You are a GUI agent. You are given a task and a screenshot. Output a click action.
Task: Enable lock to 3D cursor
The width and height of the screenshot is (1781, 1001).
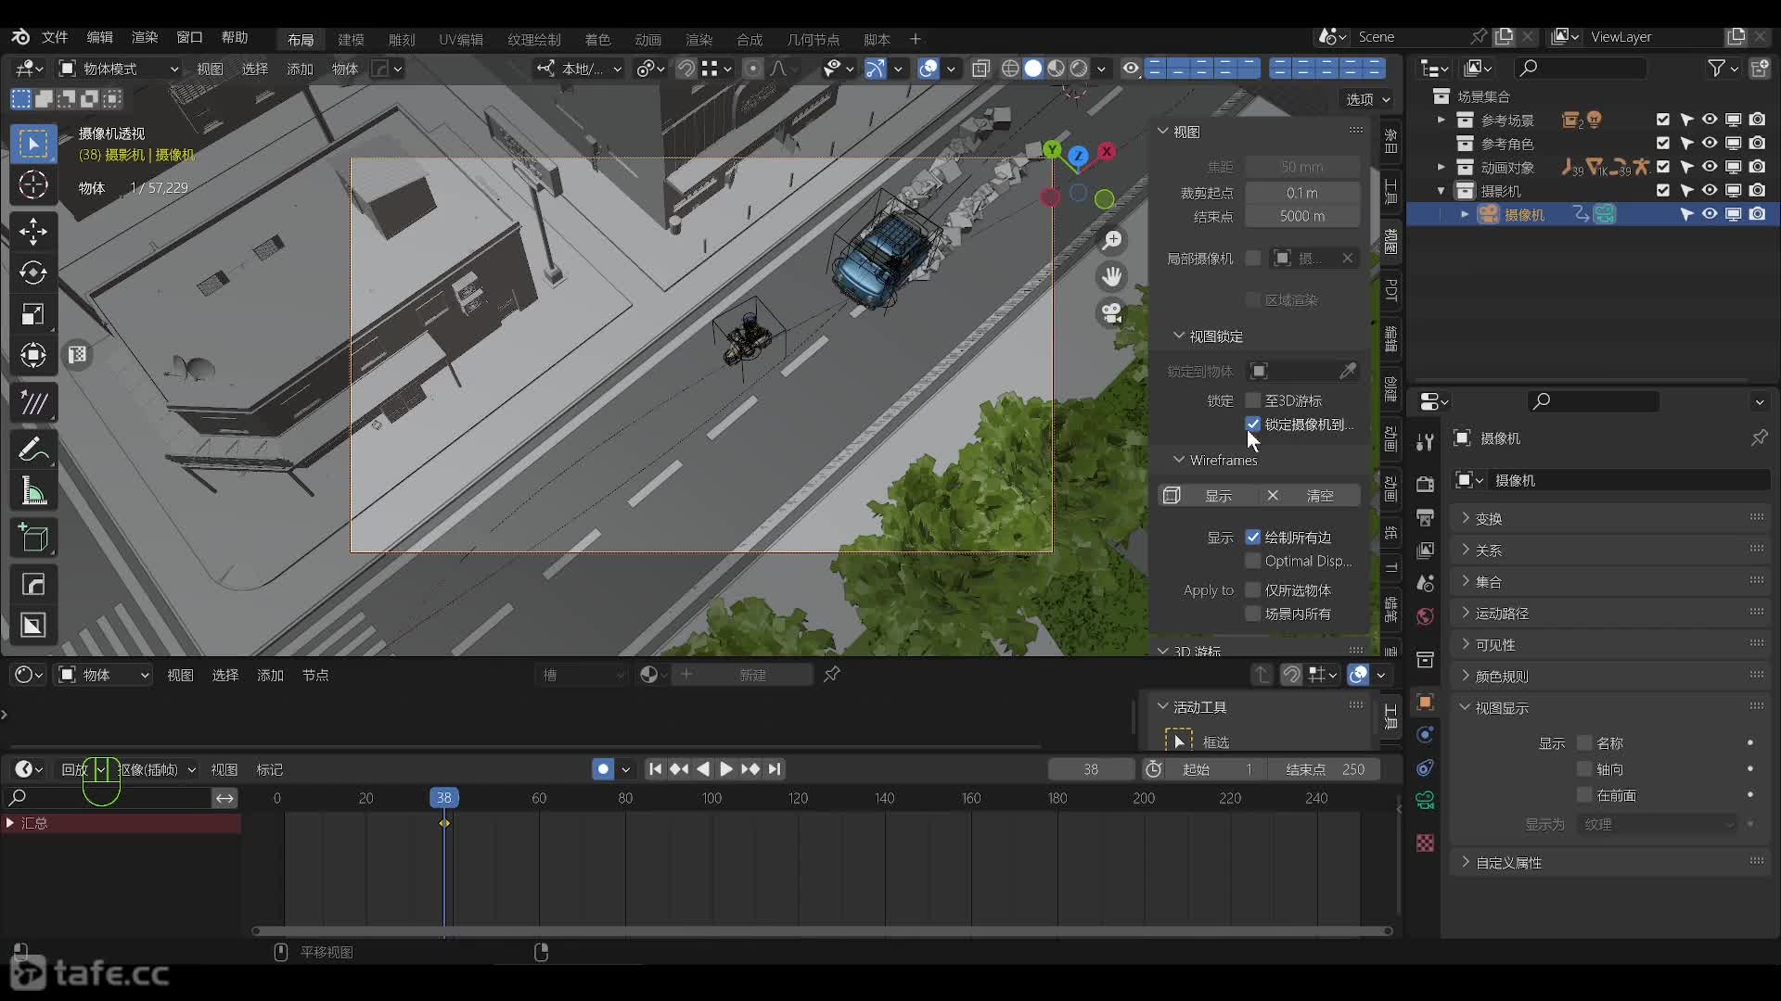point(1253,400)
